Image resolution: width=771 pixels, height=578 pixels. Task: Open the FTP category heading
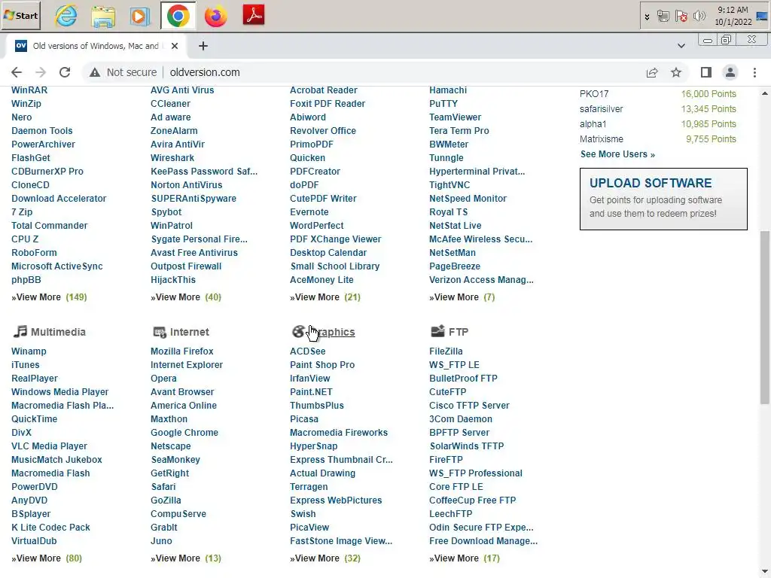coord(459,332)
